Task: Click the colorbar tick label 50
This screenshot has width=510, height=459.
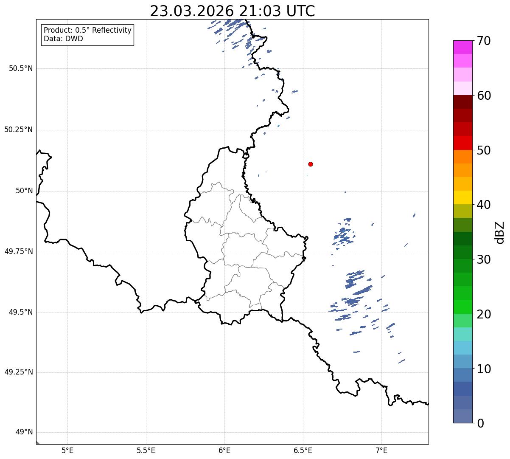Action: [x=484, y=150]
